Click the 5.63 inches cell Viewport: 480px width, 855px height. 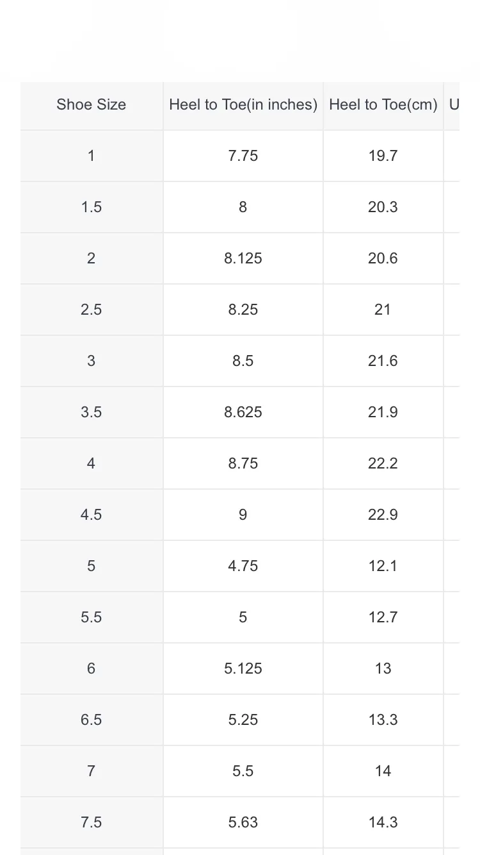tap(243, 822)
